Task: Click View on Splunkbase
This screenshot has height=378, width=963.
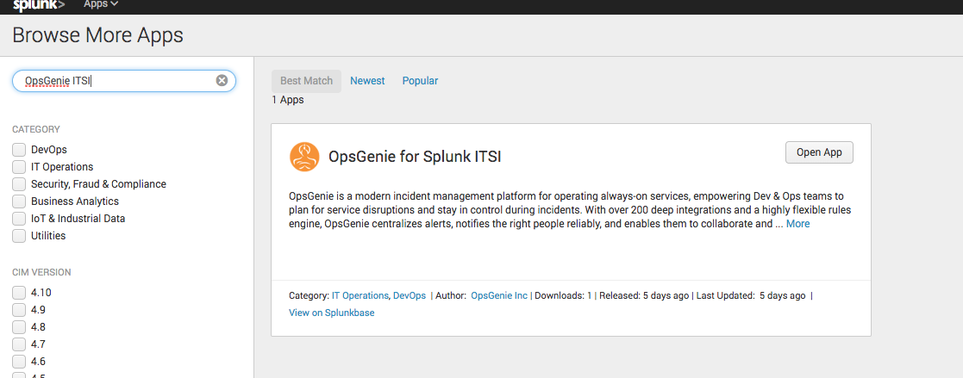Action: pyautogui.click(x=332, y=313)
